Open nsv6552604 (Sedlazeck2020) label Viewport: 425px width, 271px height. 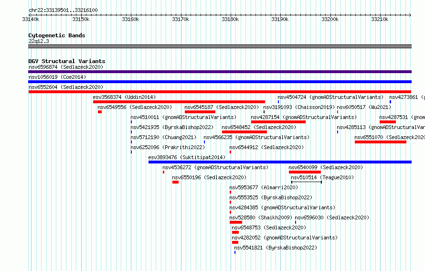66,87
